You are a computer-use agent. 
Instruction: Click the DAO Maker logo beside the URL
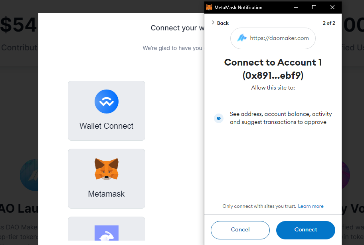coord(242,38)
